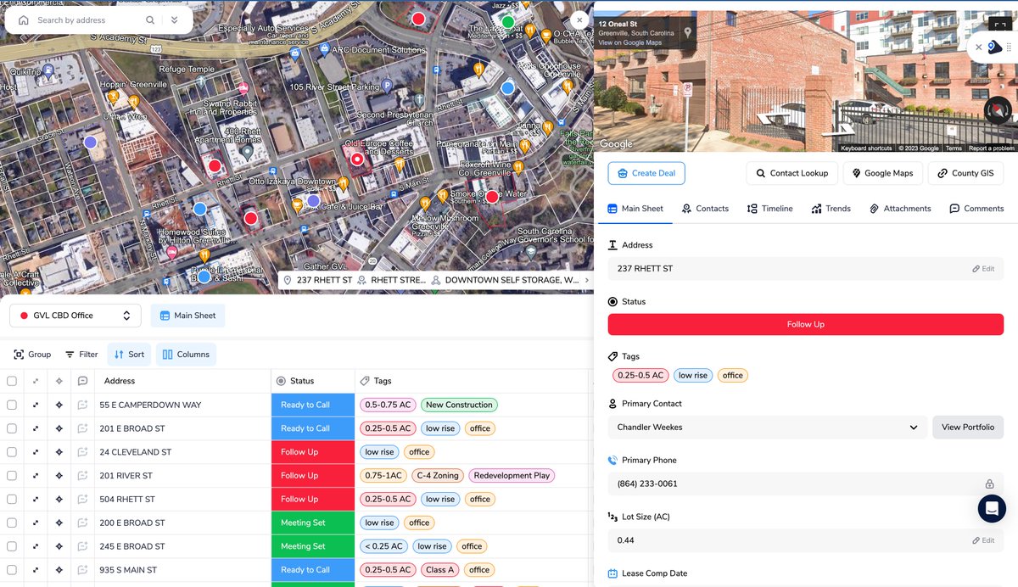Click the red Follow Up status bar
The height and width of the screenshot is (587, 1018).
click(806, 324)
